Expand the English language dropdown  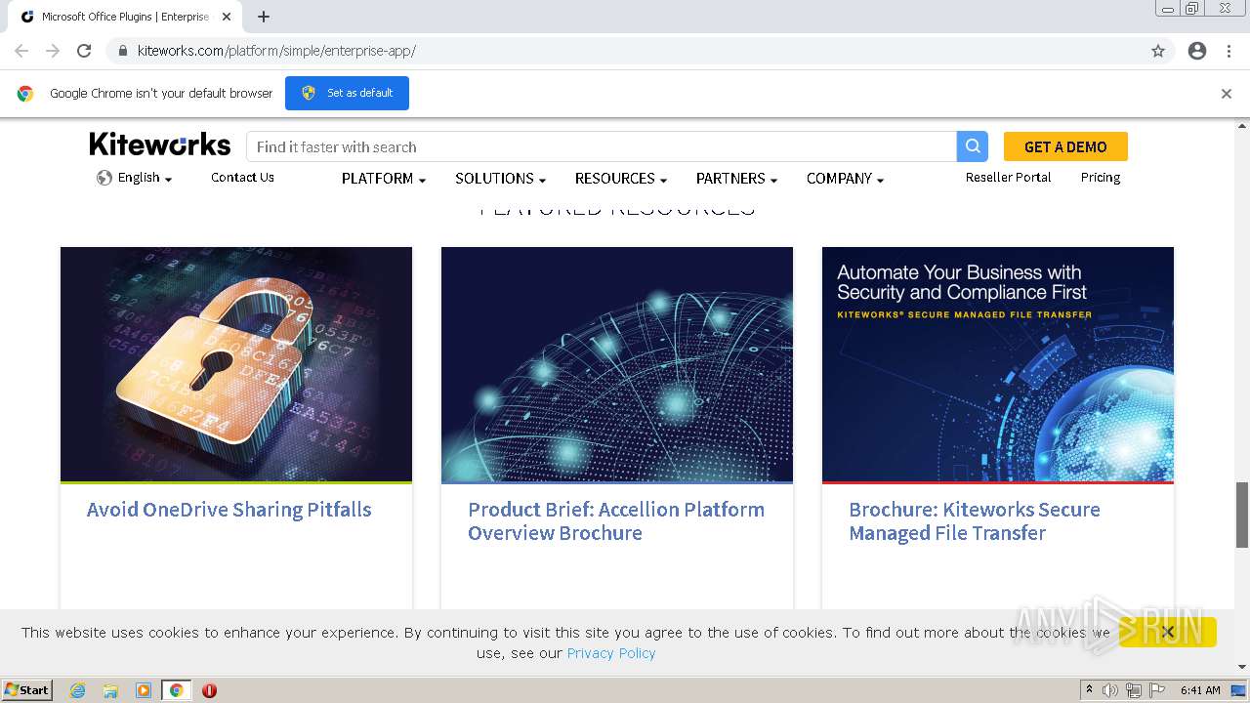click(x=135, y=178)
